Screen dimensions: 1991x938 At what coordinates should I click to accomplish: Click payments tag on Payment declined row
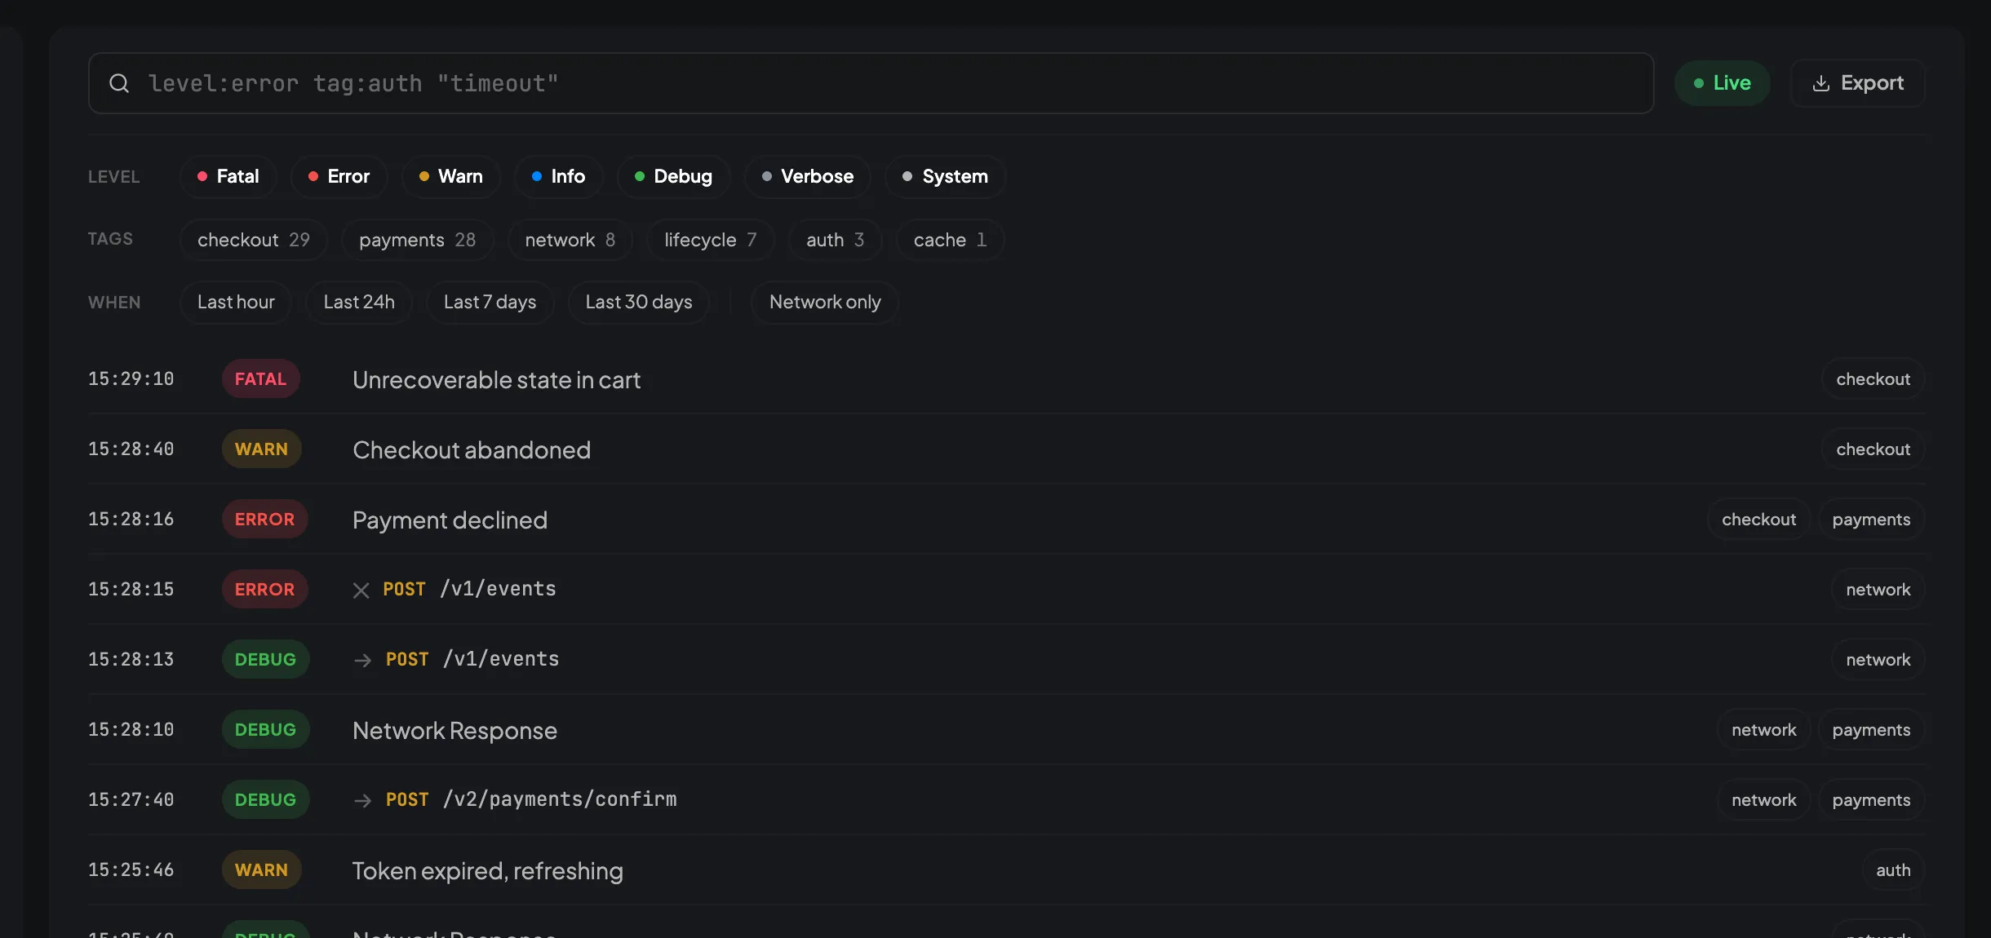point(1871,520)
